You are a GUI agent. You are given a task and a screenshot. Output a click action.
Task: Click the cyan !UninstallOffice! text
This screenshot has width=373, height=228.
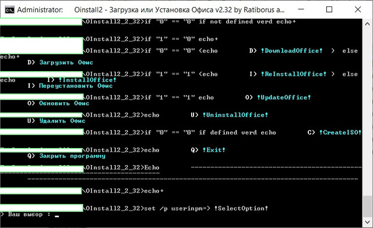click(x=235, y=115)
